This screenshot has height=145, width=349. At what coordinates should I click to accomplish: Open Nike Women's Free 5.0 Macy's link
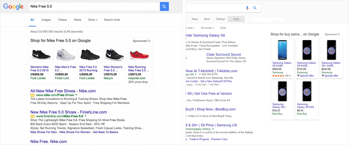coord(113,69)
